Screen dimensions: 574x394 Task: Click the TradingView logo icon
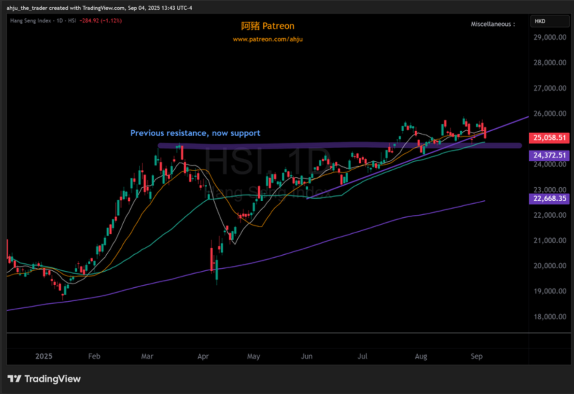point(14,379)
